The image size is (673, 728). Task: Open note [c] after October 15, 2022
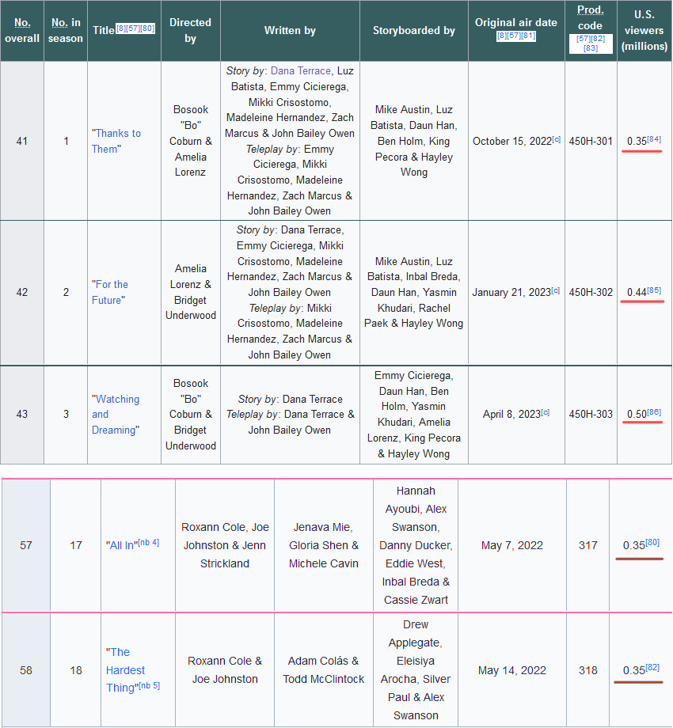pyautogui.click(x=556, y=138)
